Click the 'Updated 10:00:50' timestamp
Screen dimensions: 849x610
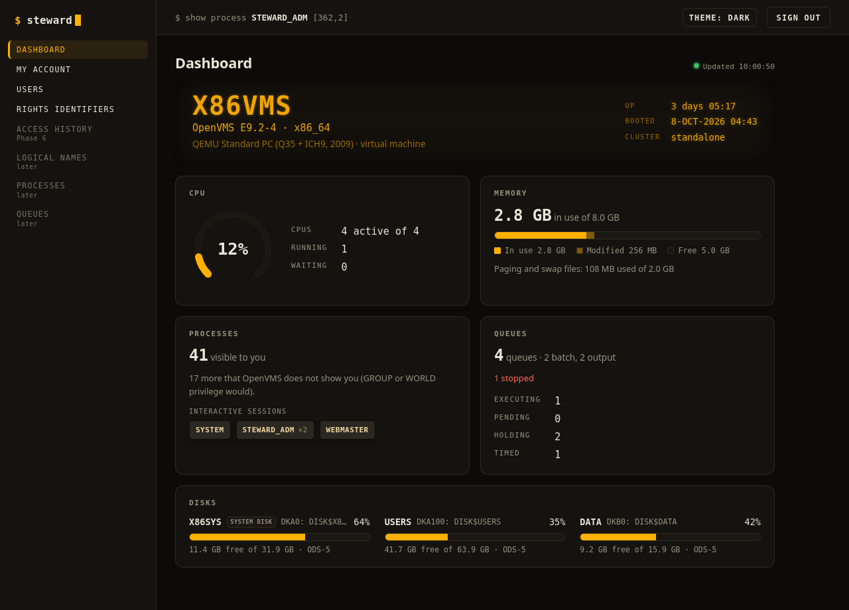[739, 66]
